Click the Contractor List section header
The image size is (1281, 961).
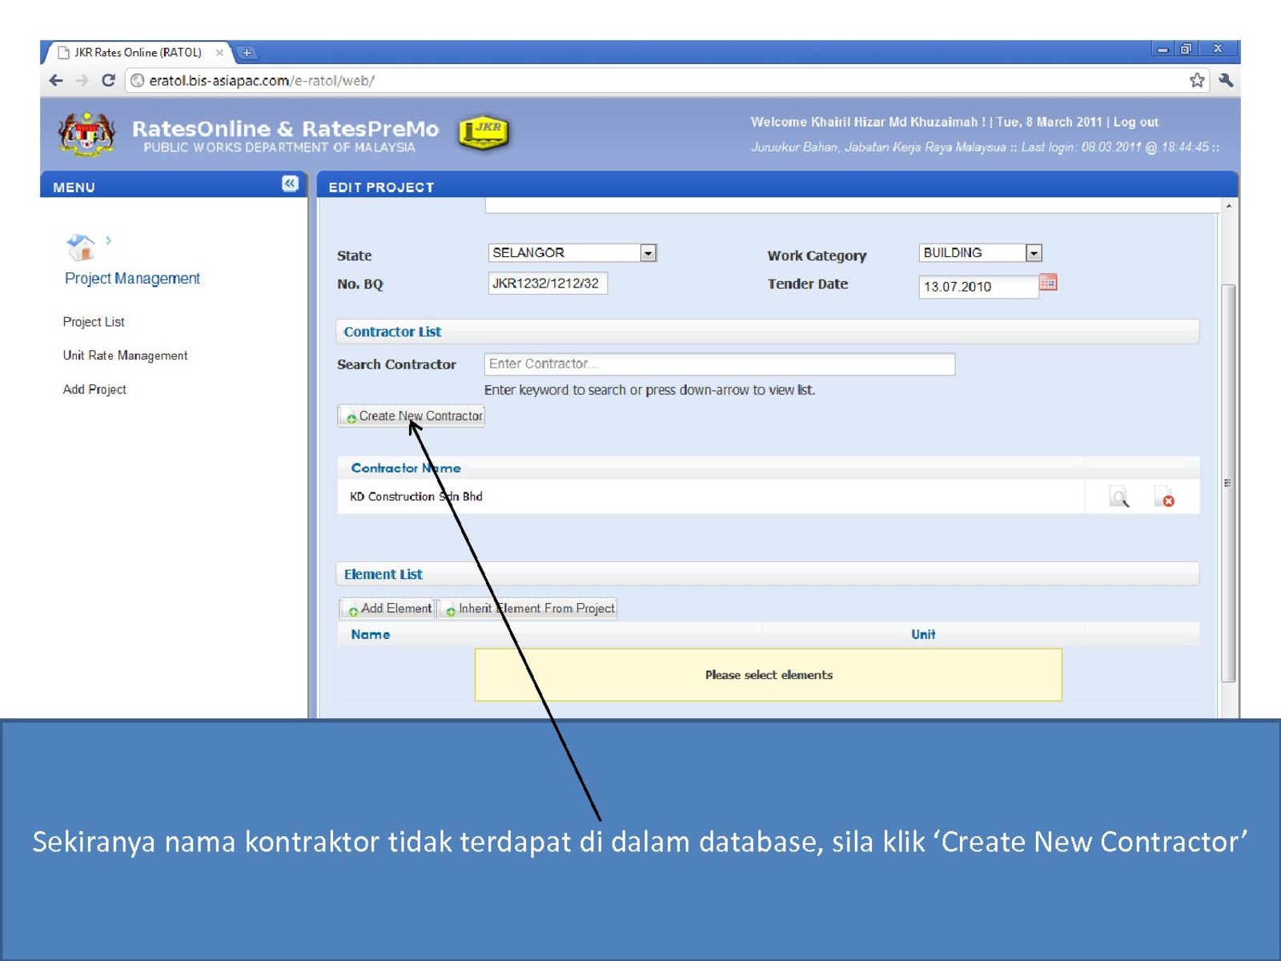click(767, 332)
